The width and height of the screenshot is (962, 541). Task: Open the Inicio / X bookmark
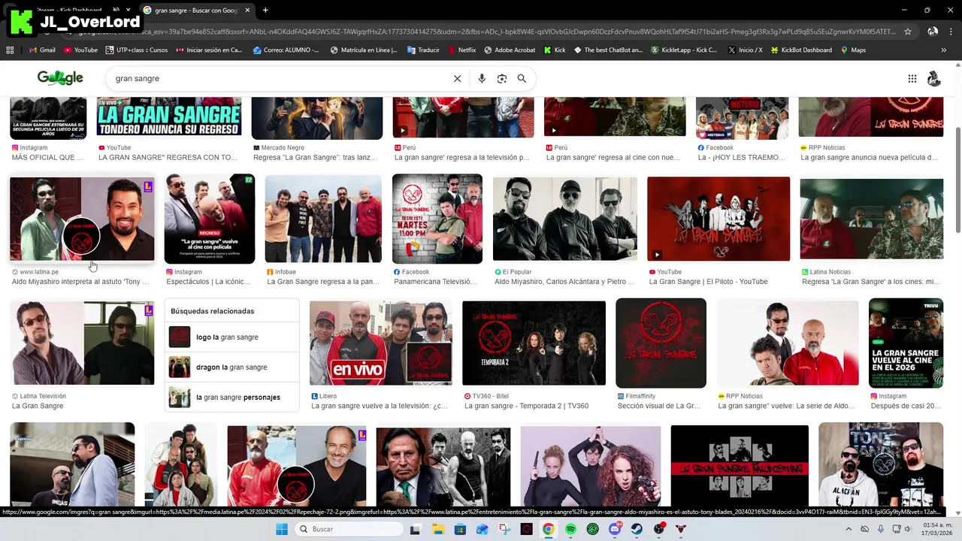745,50
